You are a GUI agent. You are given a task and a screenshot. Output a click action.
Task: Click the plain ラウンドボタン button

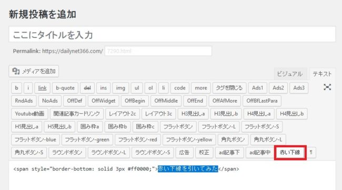[67, 152]
